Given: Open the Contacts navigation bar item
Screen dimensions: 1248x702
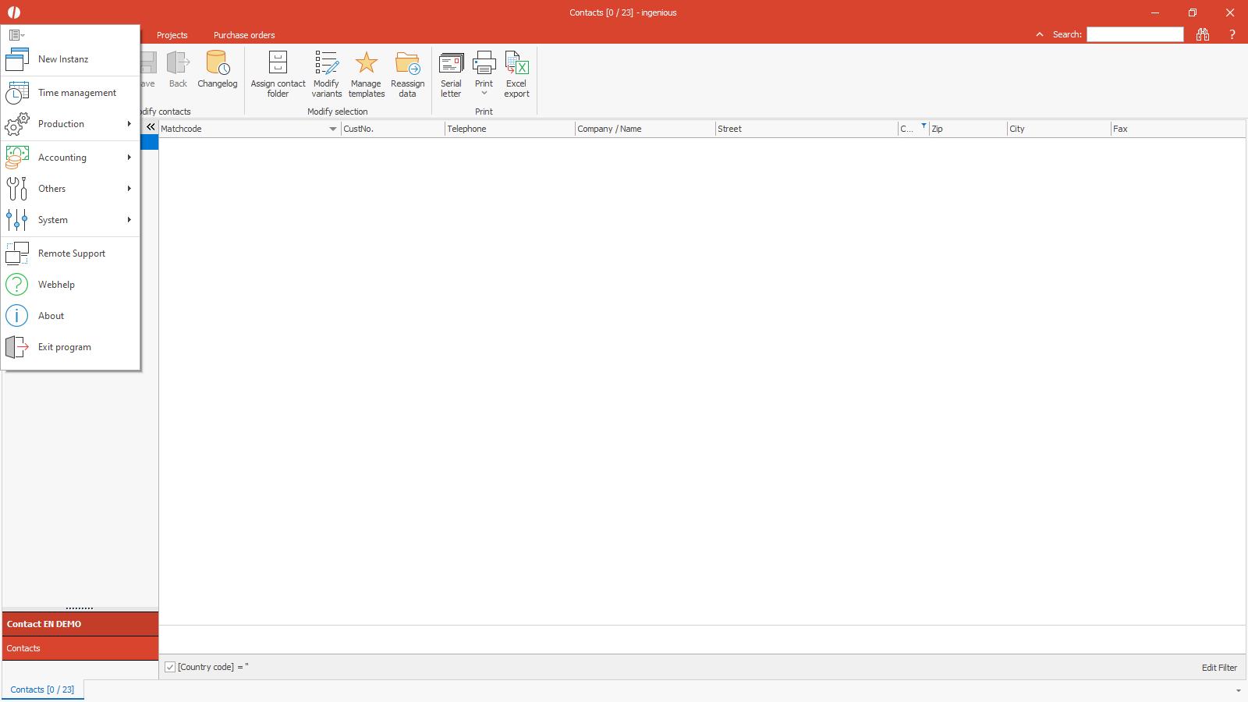Looking at the screenshot, I should [23, 648].
